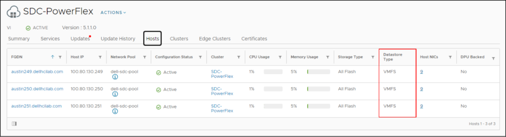This screenshot has height=137, width=506.
Task: Open the Memory Usage column filter
Action: pyautogui.click(x=328, y=57)
